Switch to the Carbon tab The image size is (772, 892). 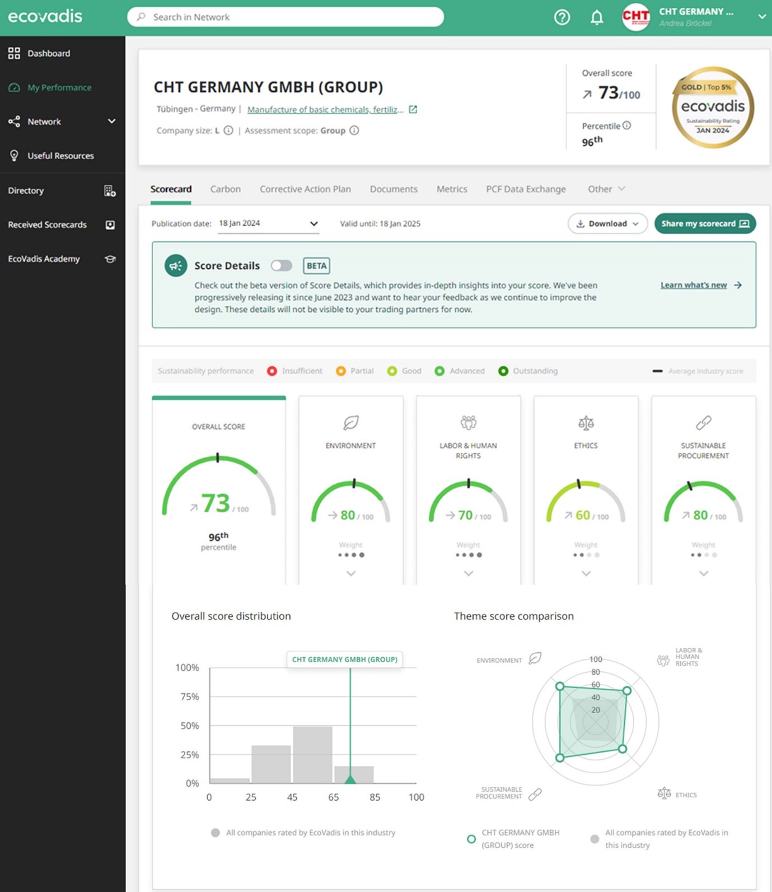pos(226,189)
